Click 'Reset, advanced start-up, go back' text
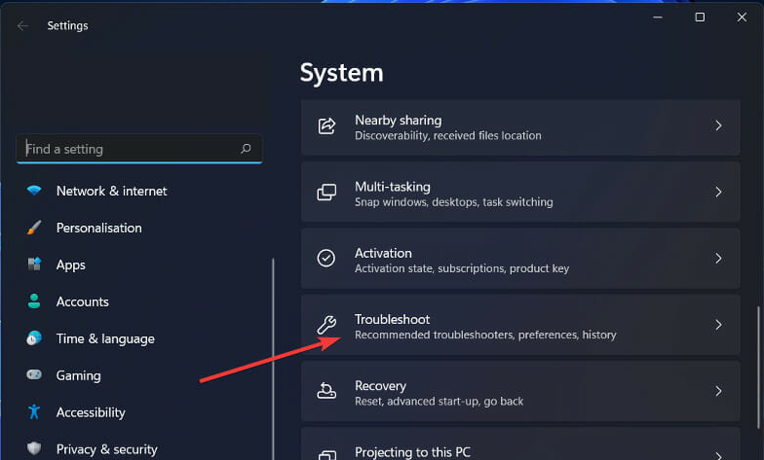764x460 pixels. pyautogui.click(x=439, y=401)
